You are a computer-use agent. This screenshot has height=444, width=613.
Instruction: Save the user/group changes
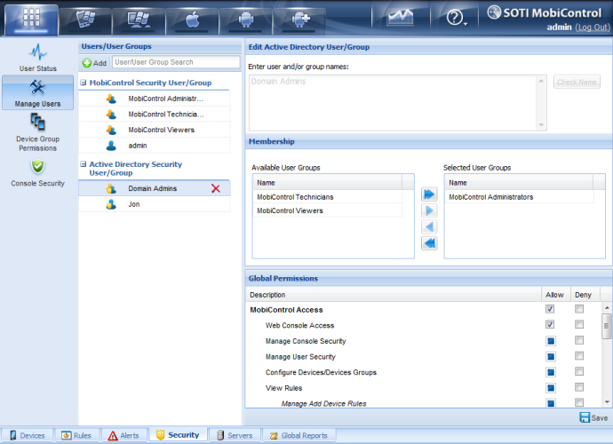(x=593, y=418)
